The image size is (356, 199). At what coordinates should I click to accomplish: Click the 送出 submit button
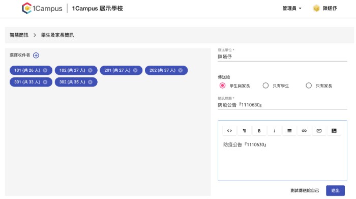click(x=335, y=190)
